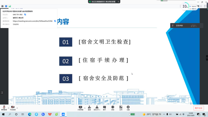Open the network signal status icon
208x117 pixels.
coord(10,6)
